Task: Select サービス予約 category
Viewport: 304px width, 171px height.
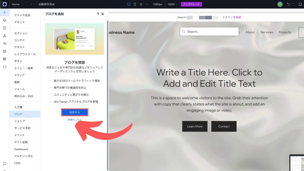Action: [x=22, y=128]
